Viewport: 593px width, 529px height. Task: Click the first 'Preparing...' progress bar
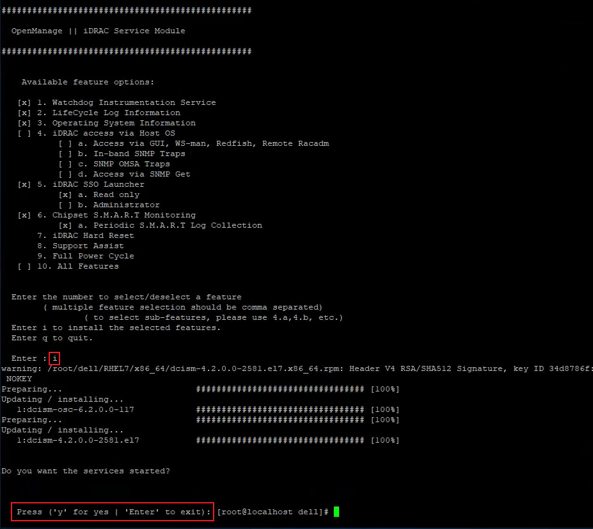coord(280,389)
